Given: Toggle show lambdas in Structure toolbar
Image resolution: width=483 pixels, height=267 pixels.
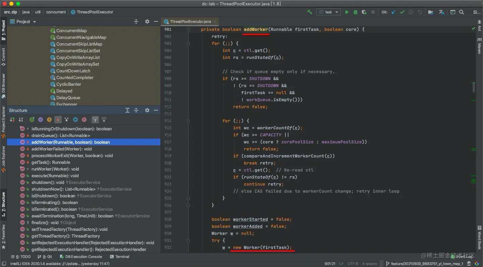Looking at the screenshot, I should [84, 120].
